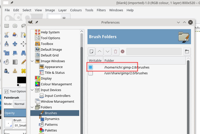Open the Select menu

27,10
